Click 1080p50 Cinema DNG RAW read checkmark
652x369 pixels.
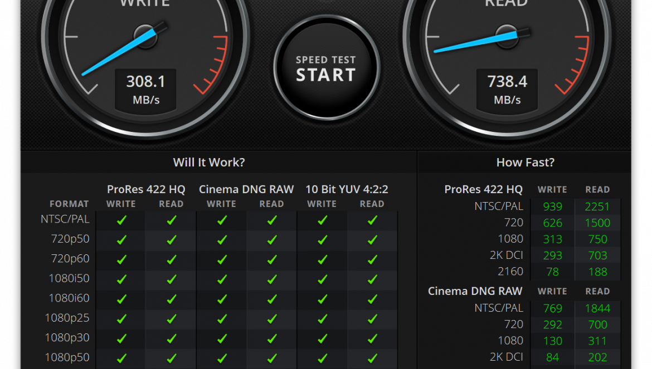[272, 358]
